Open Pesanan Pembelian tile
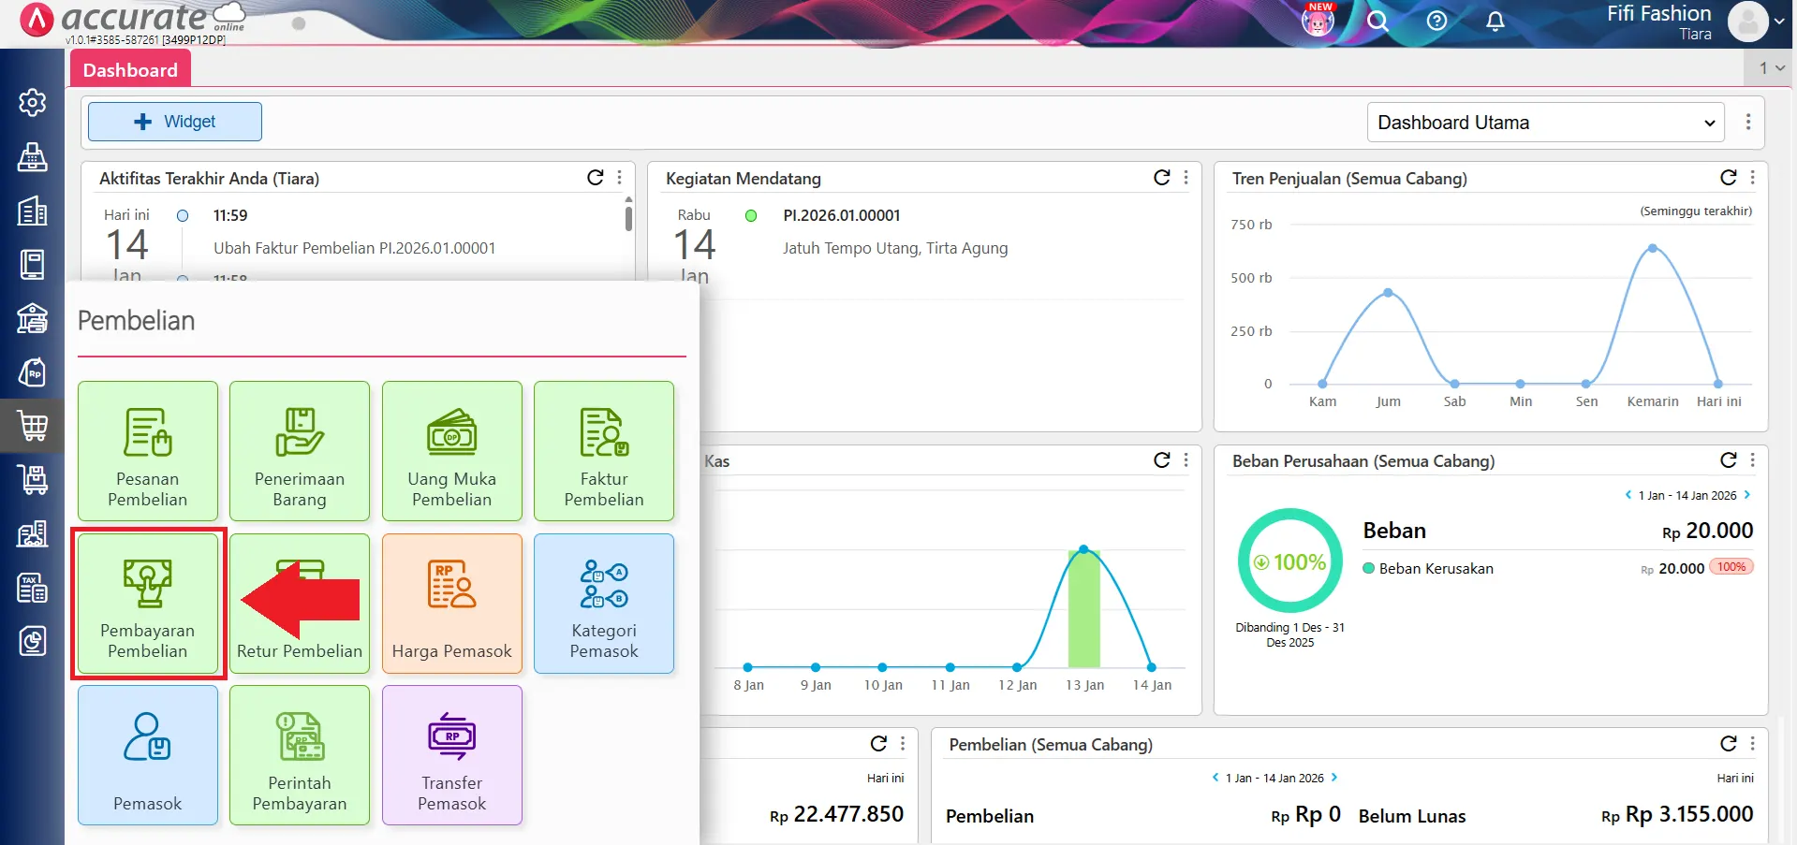 [x=148, y=451]
